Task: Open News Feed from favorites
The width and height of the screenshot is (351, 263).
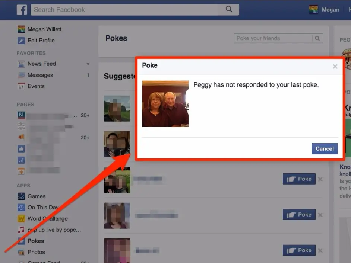Action: point(42,64)
